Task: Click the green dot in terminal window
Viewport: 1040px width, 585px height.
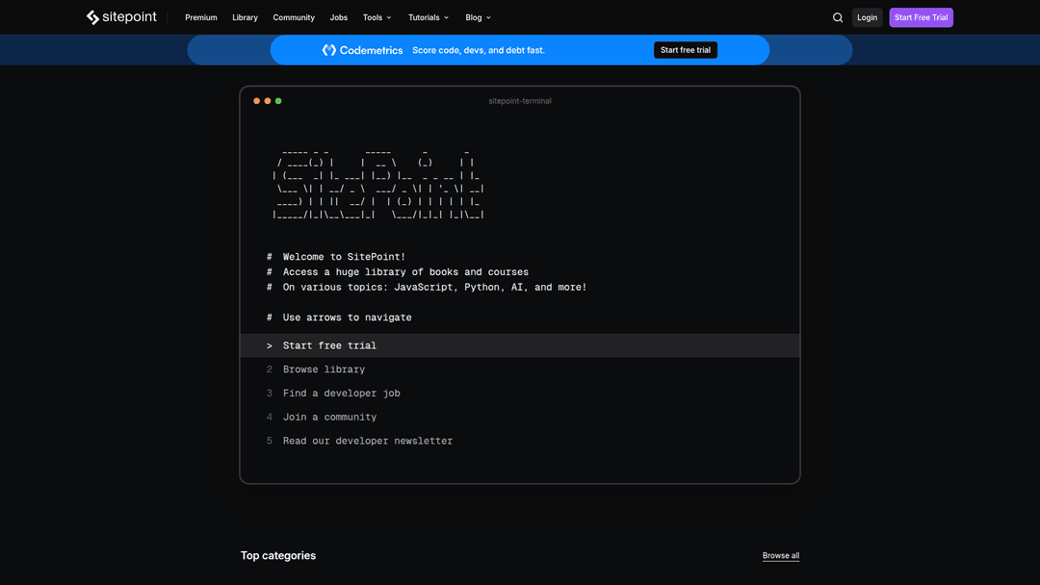Action: pos(278,101)
